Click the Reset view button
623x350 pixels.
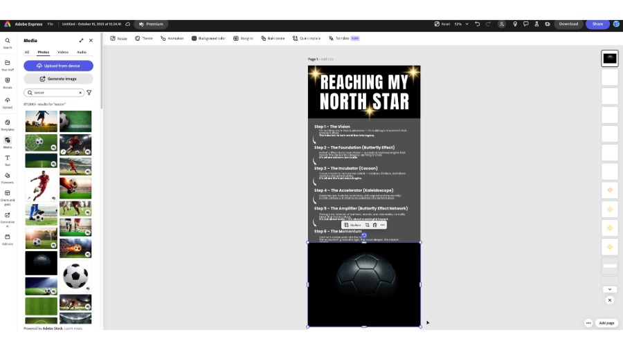pos(442,24)
